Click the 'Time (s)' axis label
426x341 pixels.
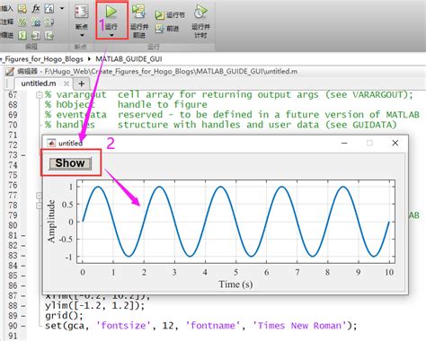[x=235, y=284]
